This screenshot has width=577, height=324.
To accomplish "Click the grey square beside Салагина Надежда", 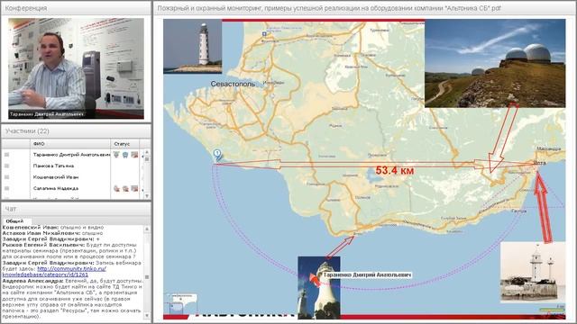I will [6, 188].
